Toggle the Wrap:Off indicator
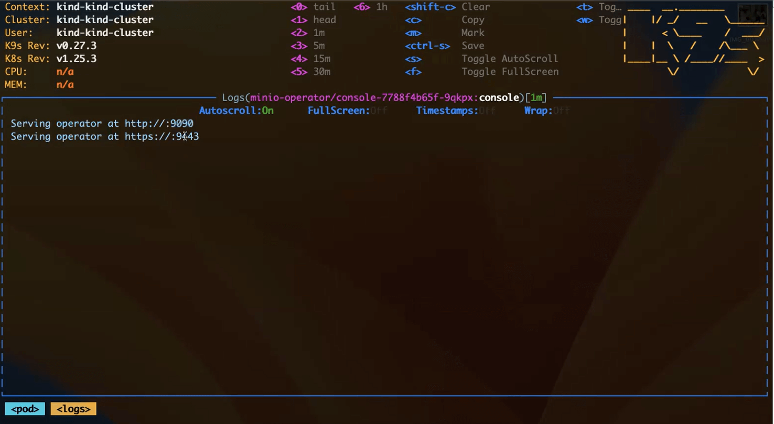Screen dimensions: 774x424 [546, 111]
